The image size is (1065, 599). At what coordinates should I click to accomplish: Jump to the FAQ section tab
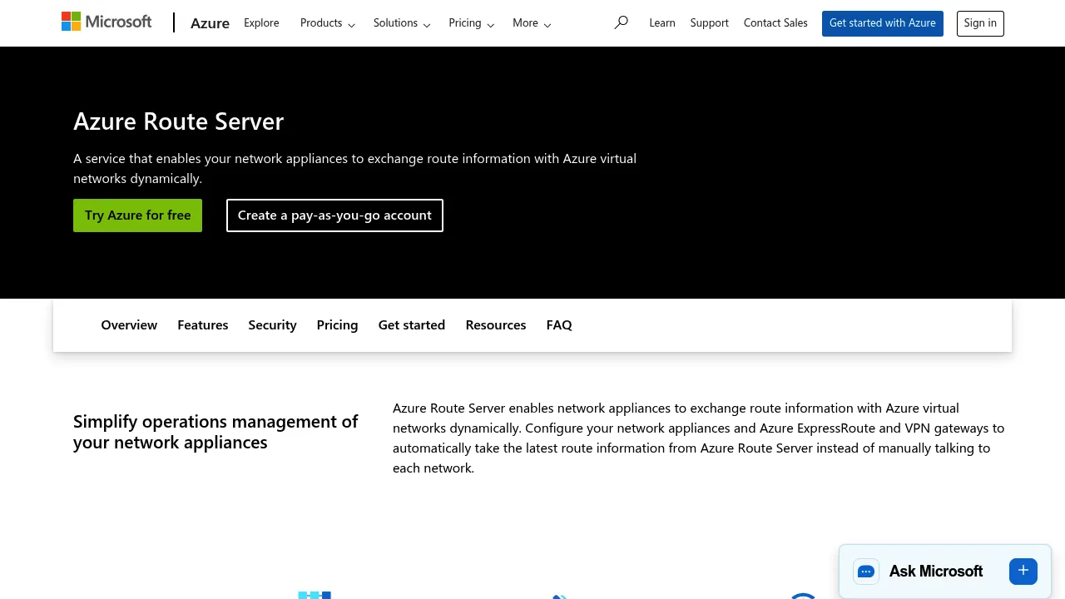(x=559, y=325)
